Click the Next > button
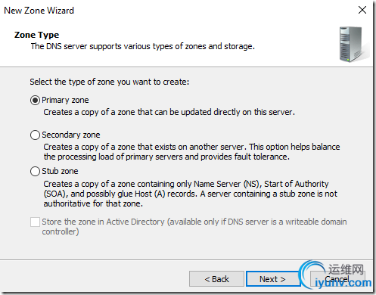Viewport: 376px width, 295px height. click(x=273, y=279)
